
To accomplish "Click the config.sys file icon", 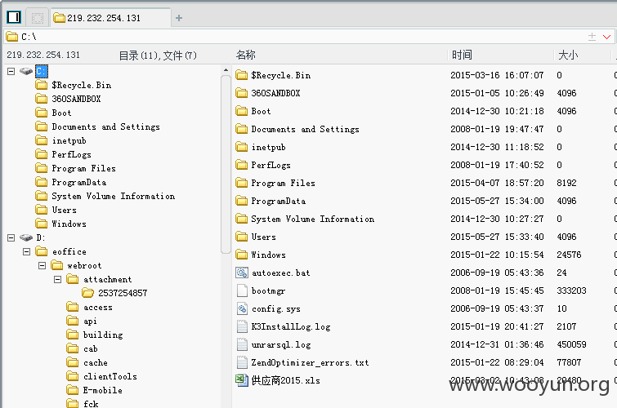I will [242, 308].
